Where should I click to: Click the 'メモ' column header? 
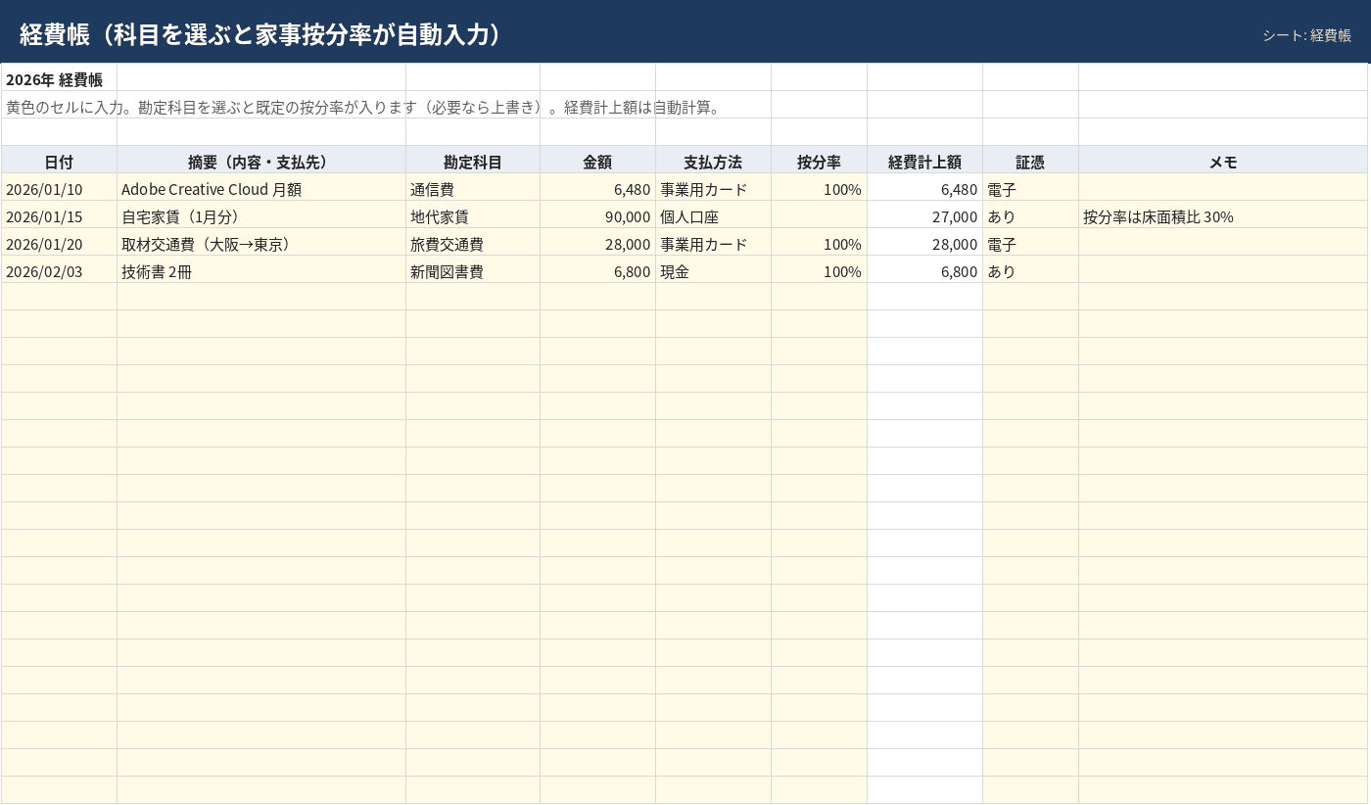1223,161
